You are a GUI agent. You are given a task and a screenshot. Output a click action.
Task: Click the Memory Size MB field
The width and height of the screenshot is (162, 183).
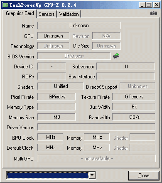[x=56, y=117]
